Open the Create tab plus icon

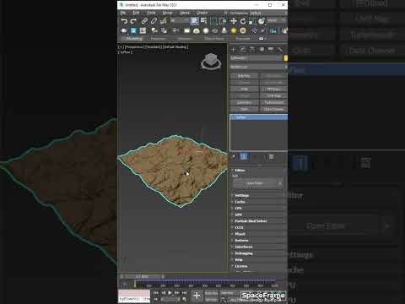click(x=233, y=50)
